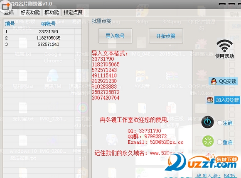
Task: Open the QQ交谈 chat button
Action: pos(223,81)
